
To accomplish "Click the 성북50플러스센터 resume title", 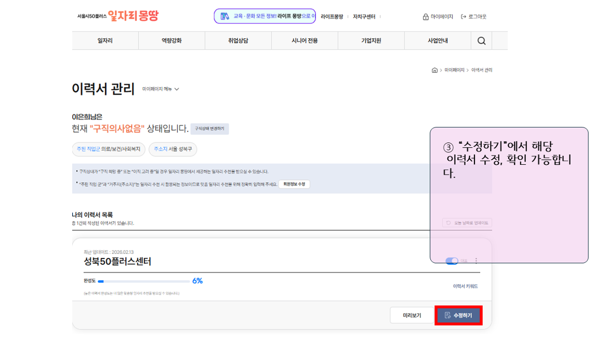I will click(117, 261).
